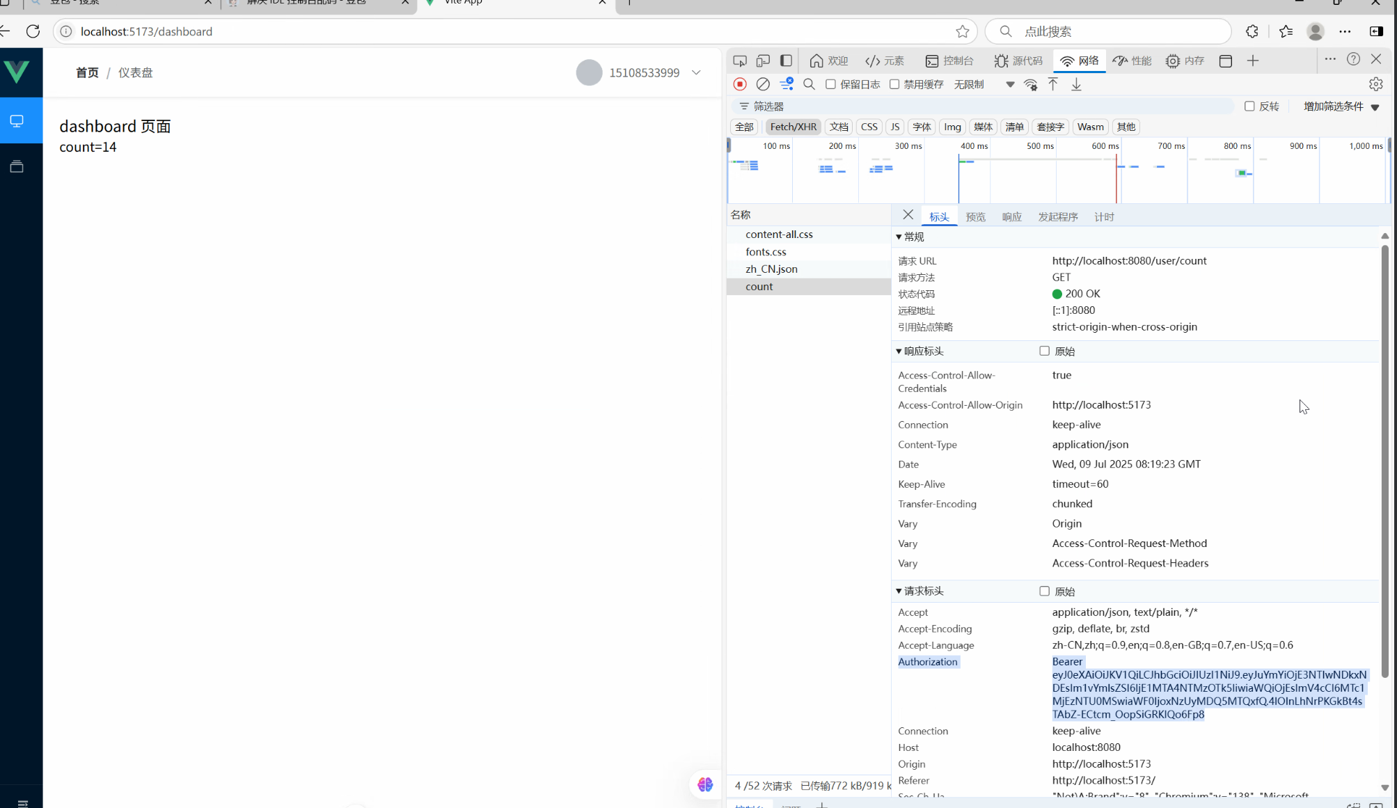Open the 计时 request detail tab
Image resolution: width=1397 pixels, height=808 pixels.
(1104, 217)
